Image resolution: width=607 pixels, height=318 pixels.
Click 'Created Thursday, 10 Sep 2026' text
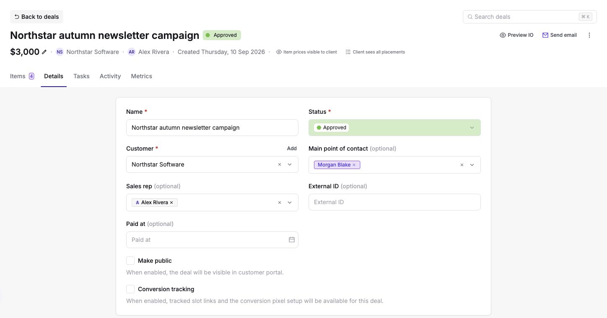[221, 52]
